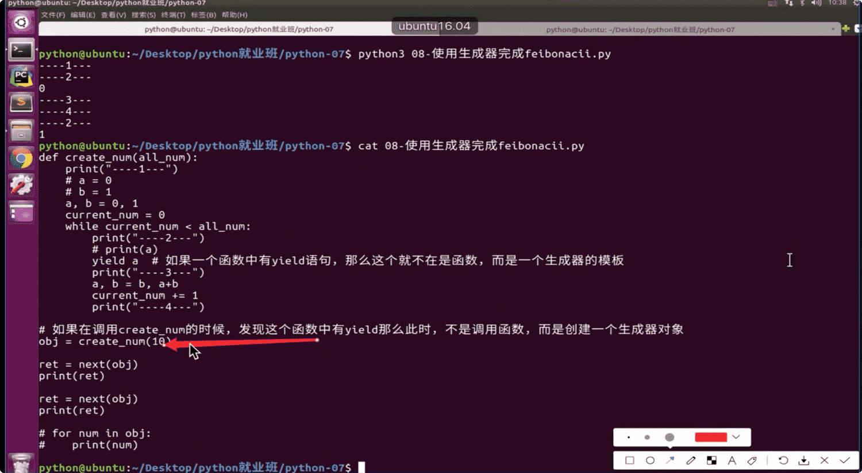Launch Google Chrome from the dock
This screenshot has width=862, height=473.
[x=21, y=158]
